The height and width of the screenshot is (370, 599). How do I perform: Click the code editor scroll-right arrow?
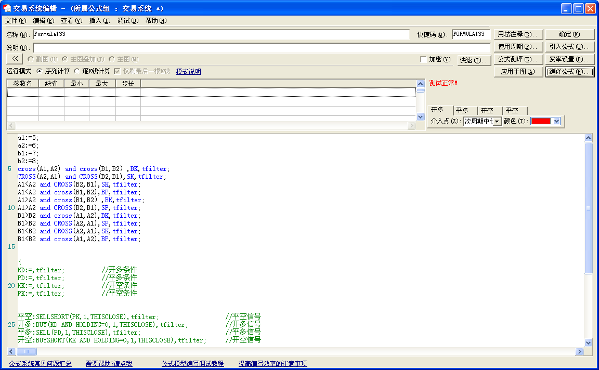pos(579,351)
